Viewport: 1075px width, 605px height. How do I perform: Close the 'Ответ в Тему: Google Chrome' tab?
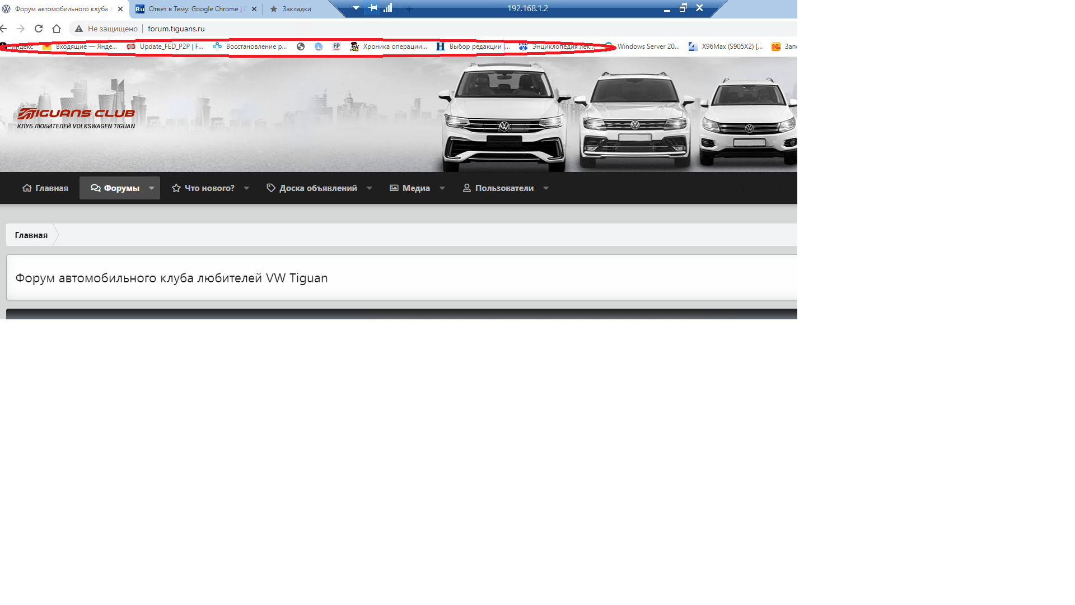pyautogui.click(x=254, y=9)
